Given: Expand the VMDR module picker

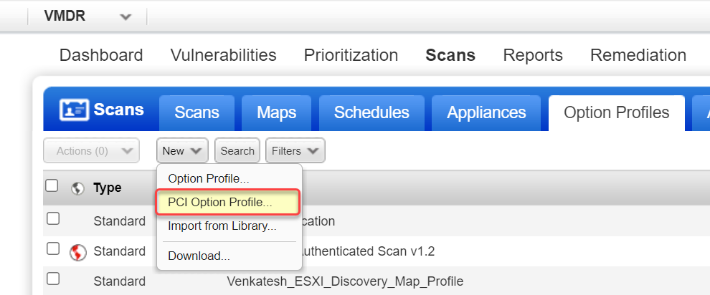Looking at the screenshot, I should pos(126,16).
